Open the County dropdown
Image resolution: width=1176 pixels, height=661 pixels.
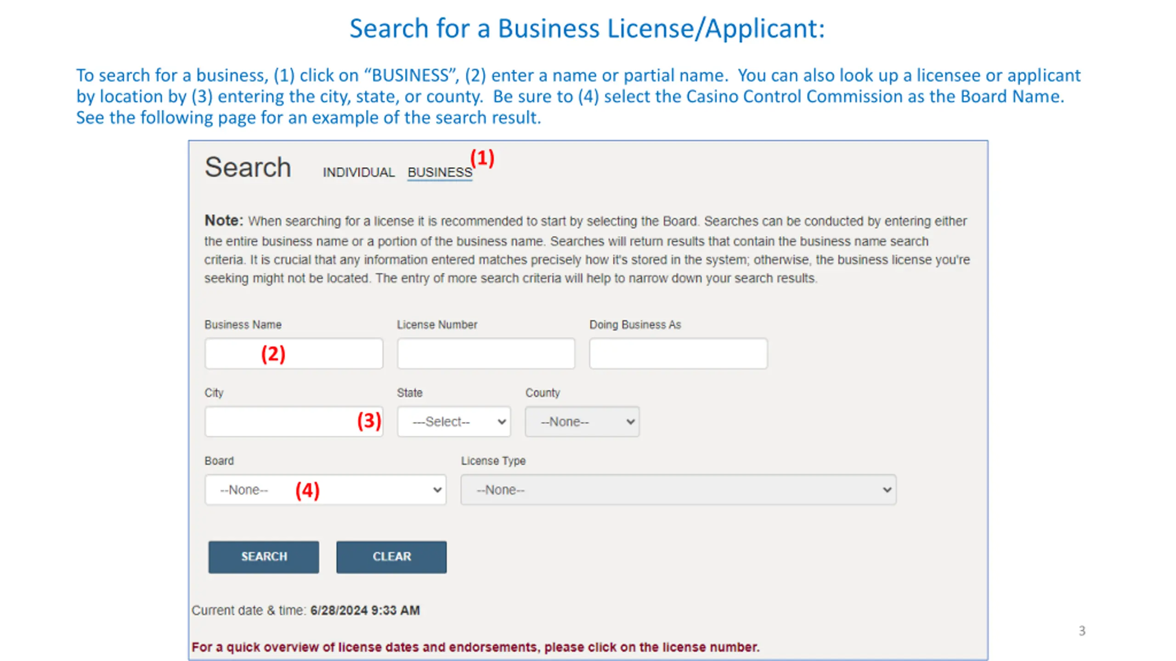[582, 421]
